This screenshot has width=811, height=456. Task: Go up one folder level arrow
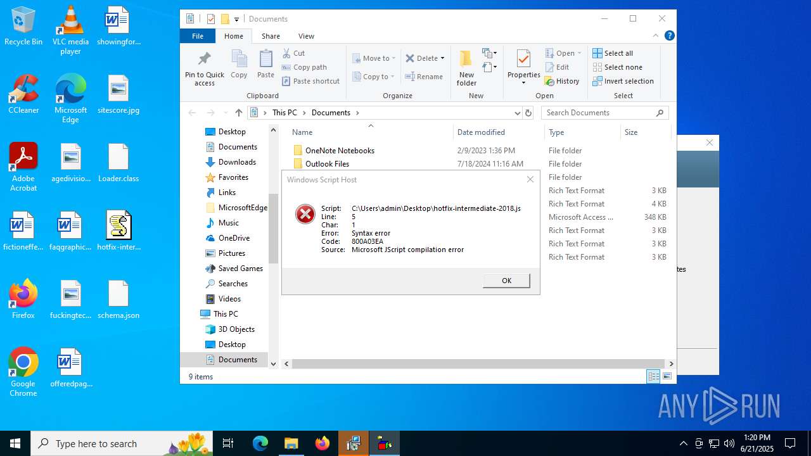[x=238, y=113]
